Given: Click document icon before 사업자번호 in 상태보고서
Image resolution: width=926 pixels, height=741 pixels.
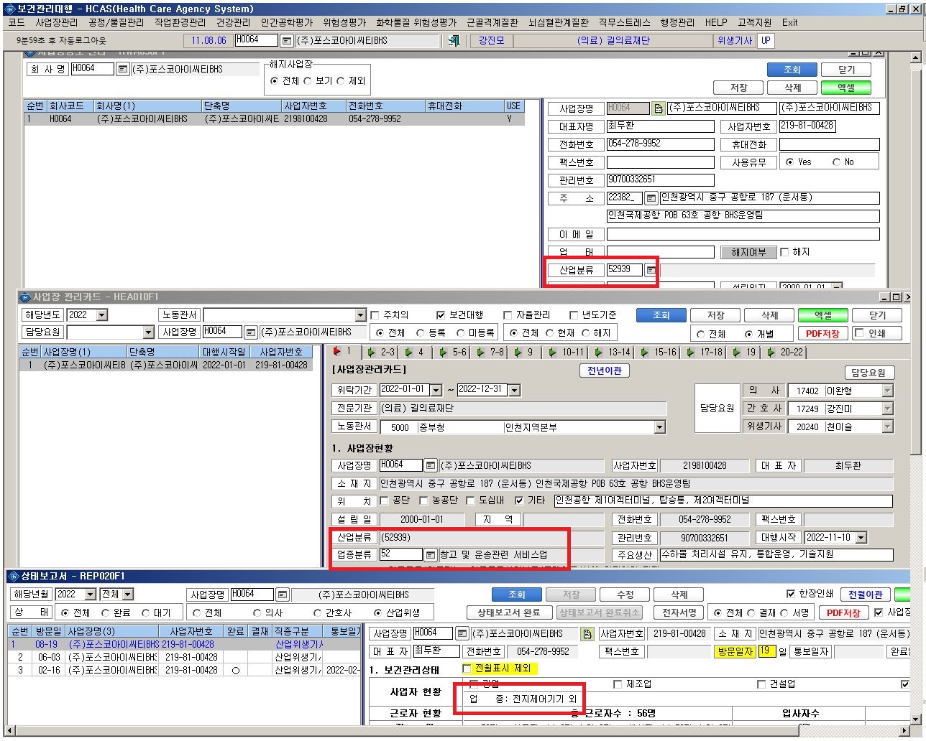Looking at the screenshot, I should (587, 634).
